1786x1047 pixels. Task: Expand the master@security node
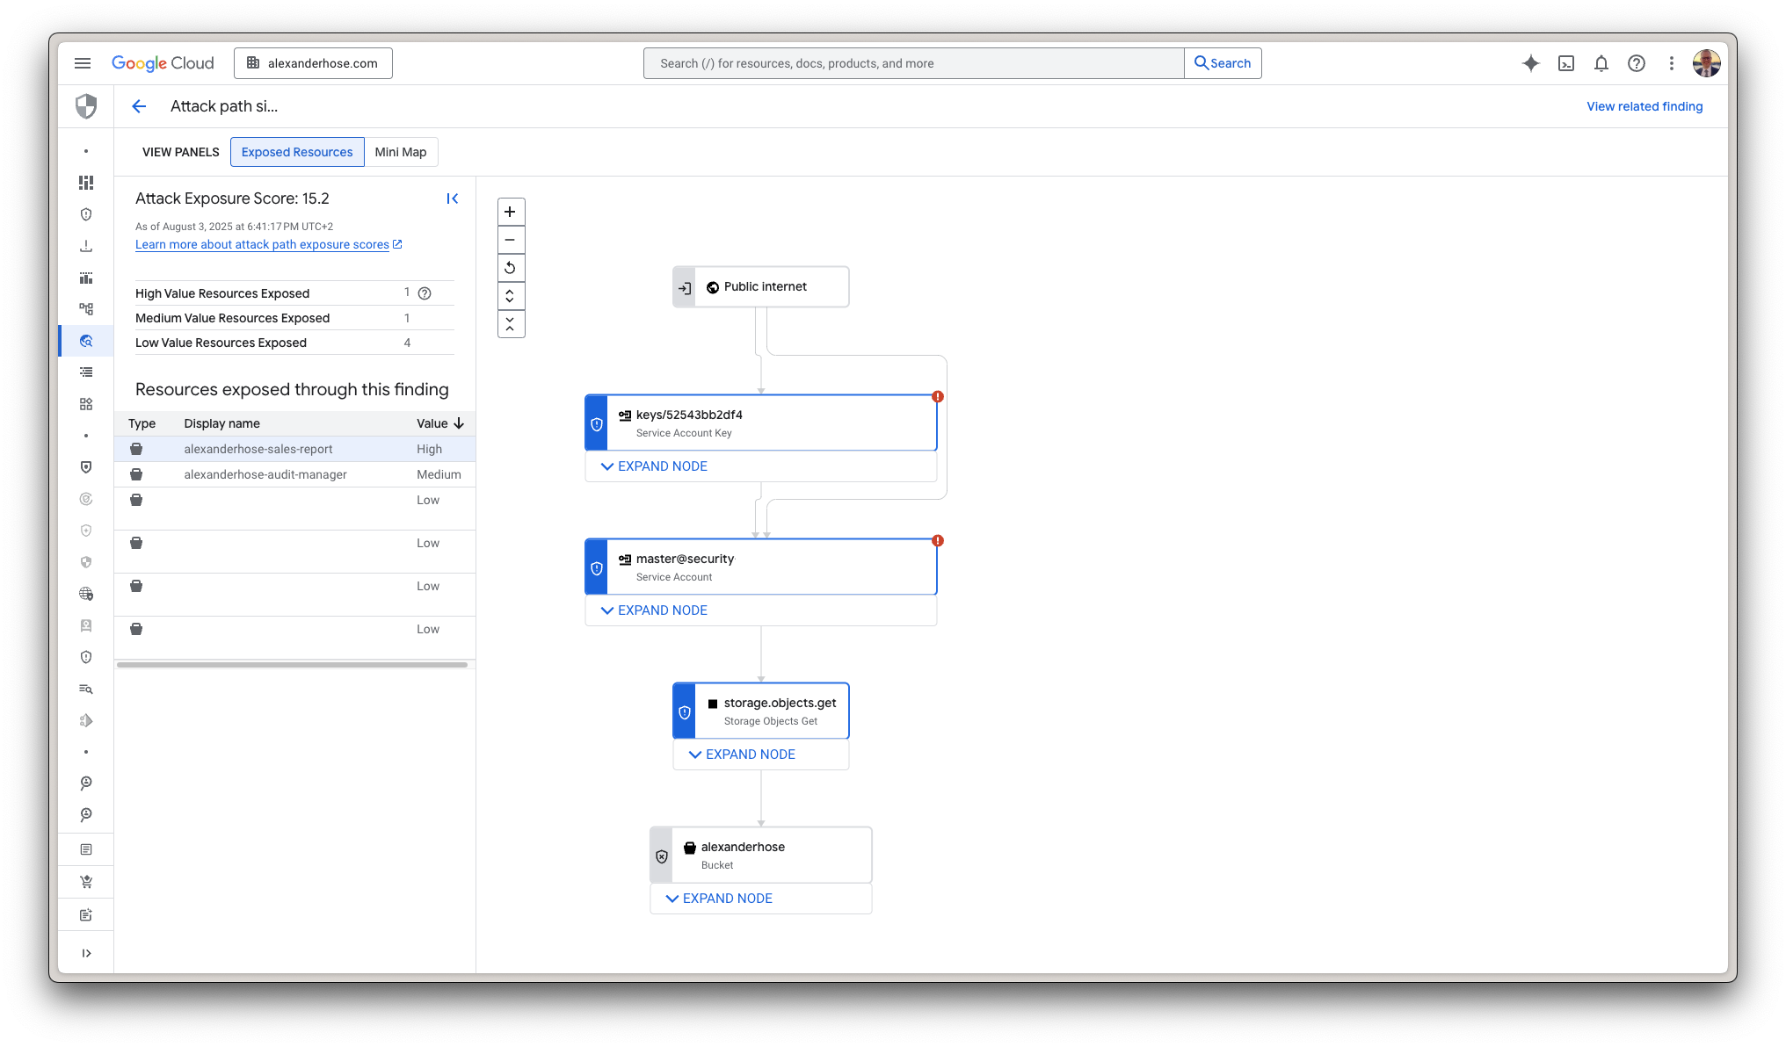tap(654, 610)
